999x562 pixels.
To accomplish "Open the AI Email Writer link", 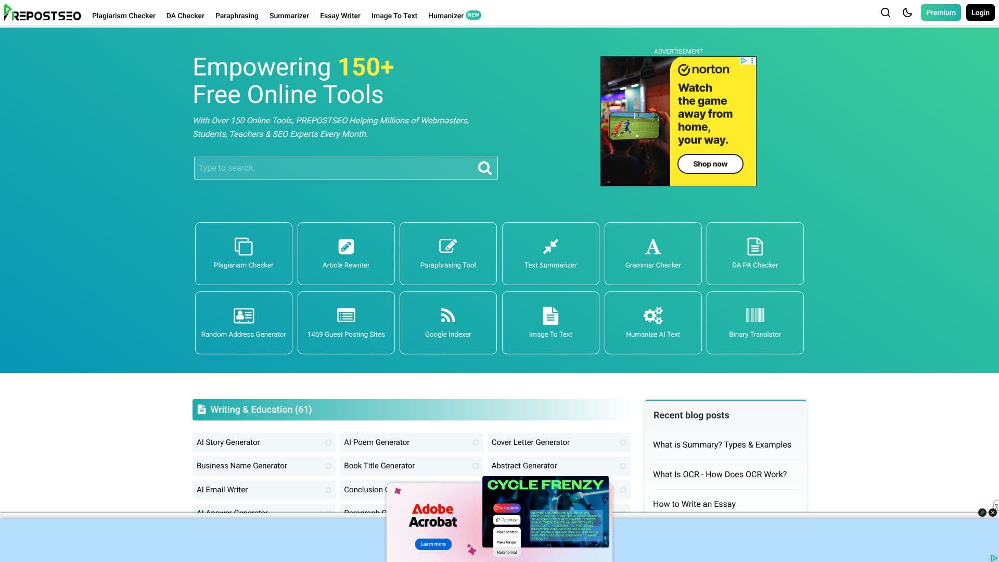I will [264, 490].
